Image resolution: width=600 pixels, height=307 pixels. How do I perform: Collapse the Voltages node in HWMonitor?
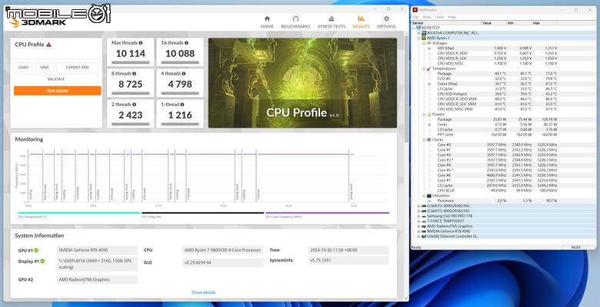[424, 43]
